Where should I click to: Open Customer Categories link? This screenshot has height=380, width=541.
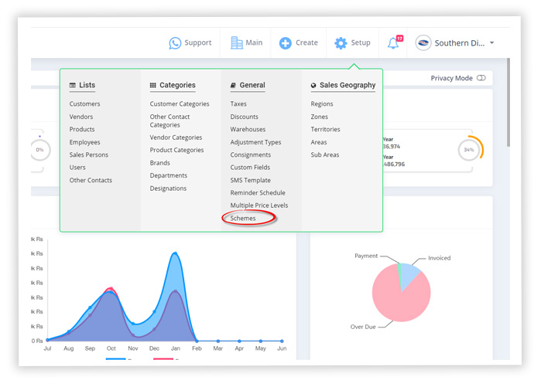[180, 104]
